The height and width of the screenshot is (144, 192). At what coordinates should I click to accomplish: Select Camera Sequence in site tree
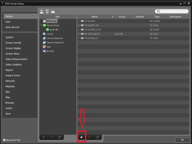pos(55,42)
